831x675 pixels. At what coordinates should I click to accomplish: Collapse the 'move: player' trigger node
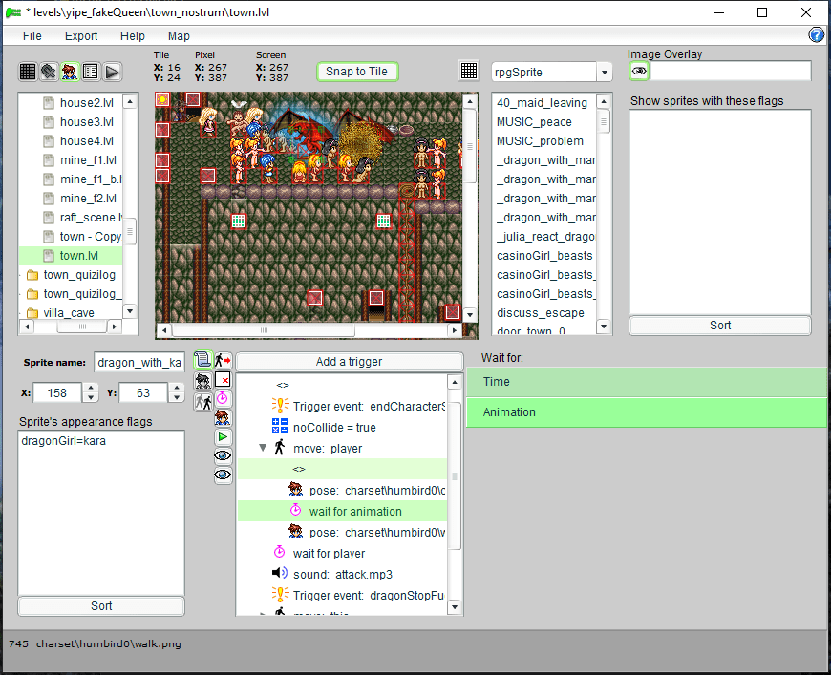264,448
